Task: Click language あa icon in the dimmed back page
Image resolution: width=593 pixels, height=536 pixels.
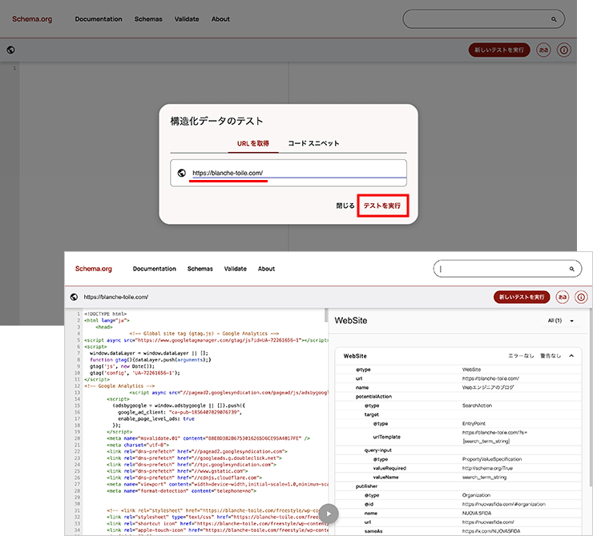Action: click(x=543, y=50)
